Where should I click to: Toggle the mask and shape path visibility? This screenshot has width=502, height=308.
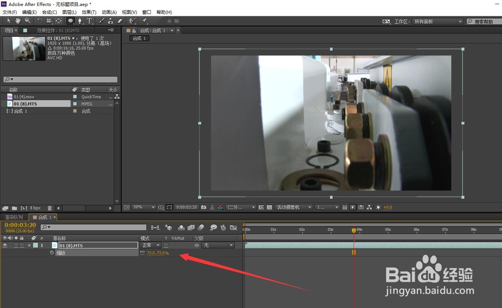pos(169,207)
